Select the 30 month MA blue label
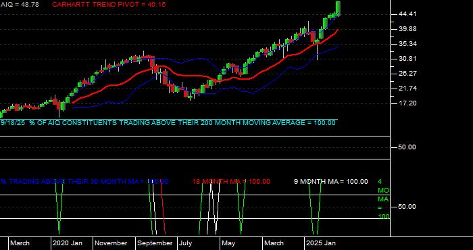The width and height of the screenshot is (473, 250). tap(84, 182)
